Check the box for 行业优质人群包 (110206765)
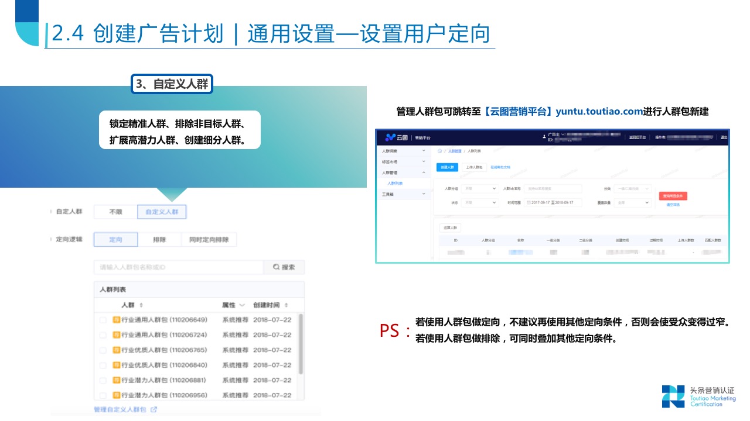Image resolution: width=750 pixels, height=421 pixels. click(102, 348)
